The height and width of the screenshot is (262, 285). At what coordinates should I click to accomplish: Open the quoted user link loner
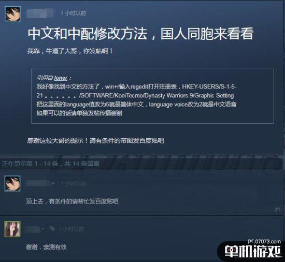tap(61, 78)
